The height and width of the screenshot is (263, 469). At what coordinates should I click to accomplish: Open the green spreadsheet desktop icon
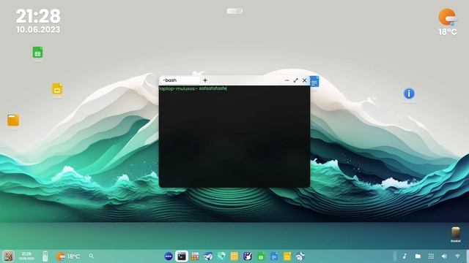pyautogui.click(x=37, y=53)
